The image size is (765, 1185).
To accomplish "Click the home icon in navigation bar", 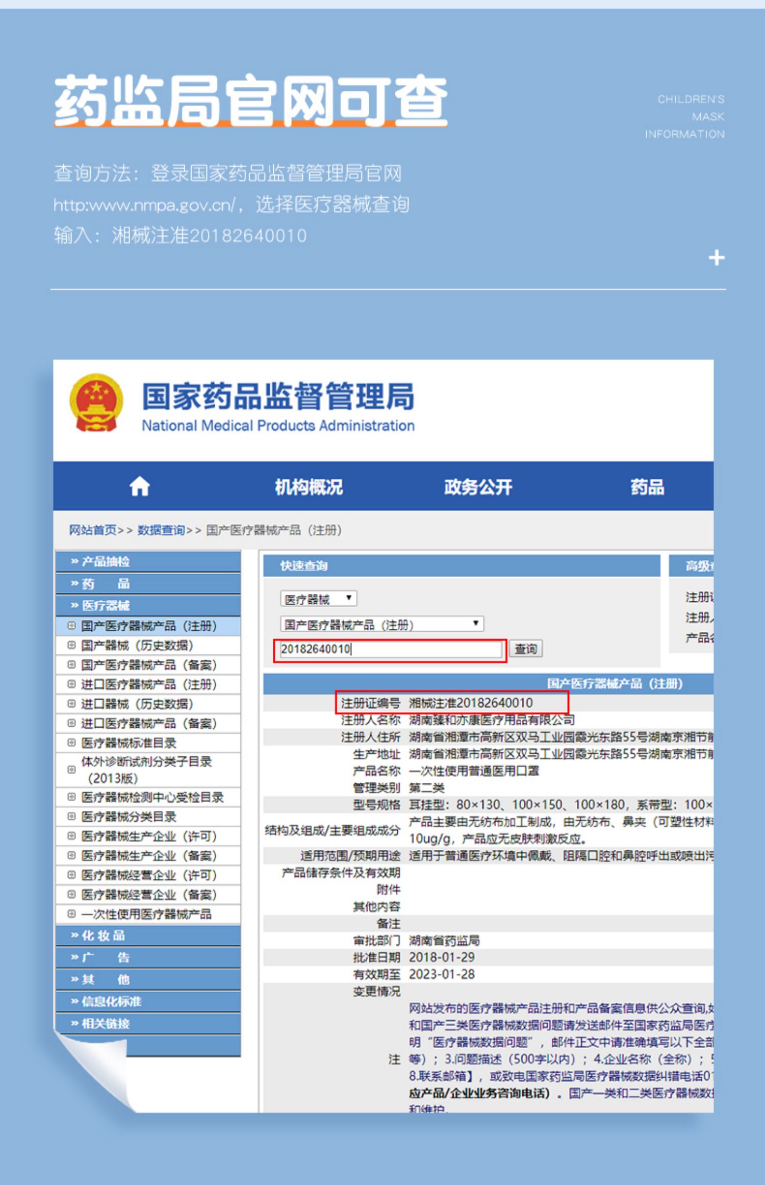I will pos(139,486).
